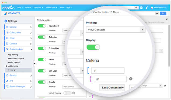Image resolution: width=171 pixels, height=100 pixels.
Task: Click the s1 criteria input field
Action: pyautogui.click(x=108, y=71)
